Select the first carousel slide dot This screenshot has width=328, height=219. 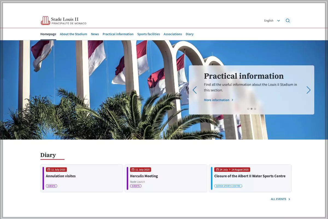click(248, 109)
